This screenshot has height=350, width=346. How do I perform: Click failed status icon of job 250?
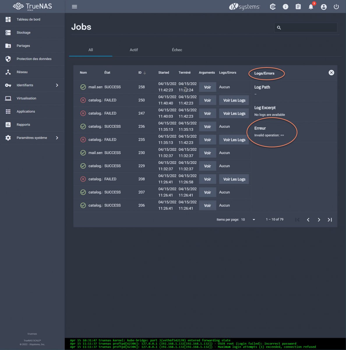(x=83, y=100)
